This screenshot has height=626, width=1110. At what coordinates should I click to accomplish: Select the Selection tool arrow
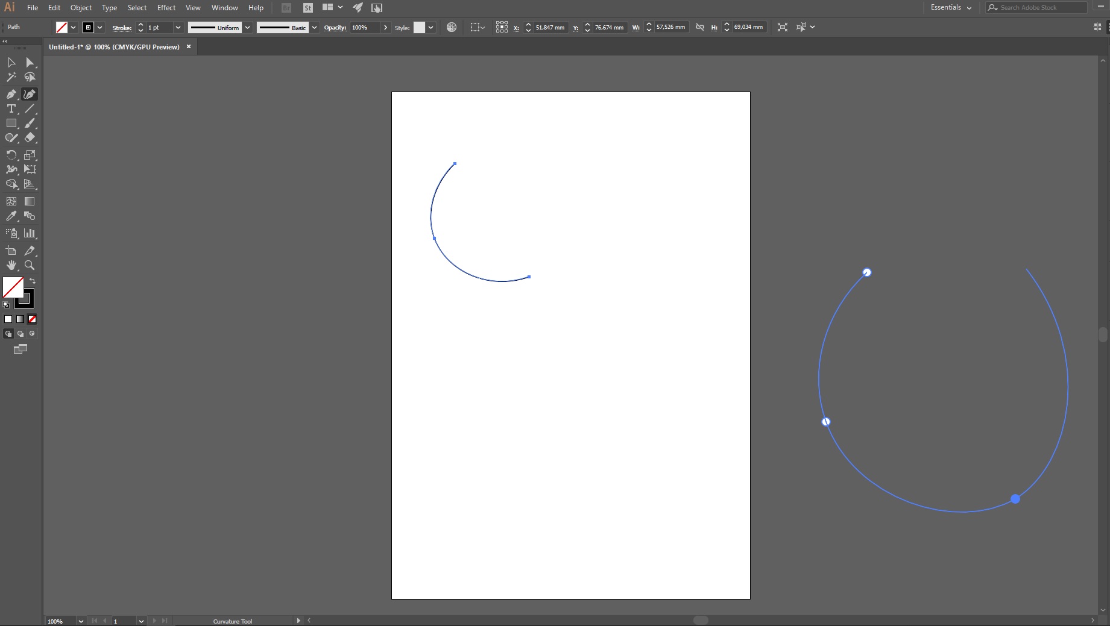click(11, 63)
